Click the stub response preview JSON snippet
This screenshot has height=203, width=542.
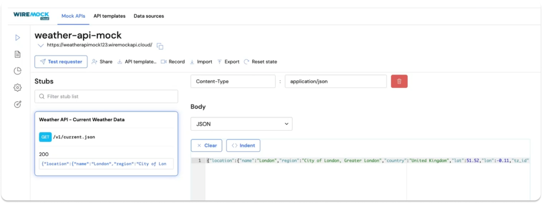(x=106, y=164)
